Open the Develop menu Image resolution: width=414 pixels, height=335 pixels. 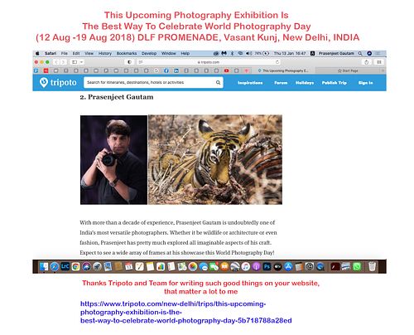(x=149, y=53)
